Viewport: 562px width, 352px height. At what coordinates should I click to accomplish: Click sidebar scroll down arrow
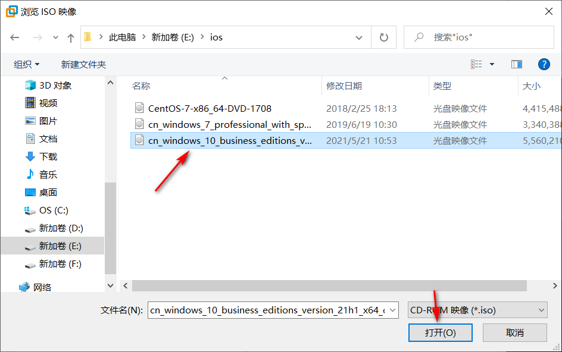[x=110, y=286]
